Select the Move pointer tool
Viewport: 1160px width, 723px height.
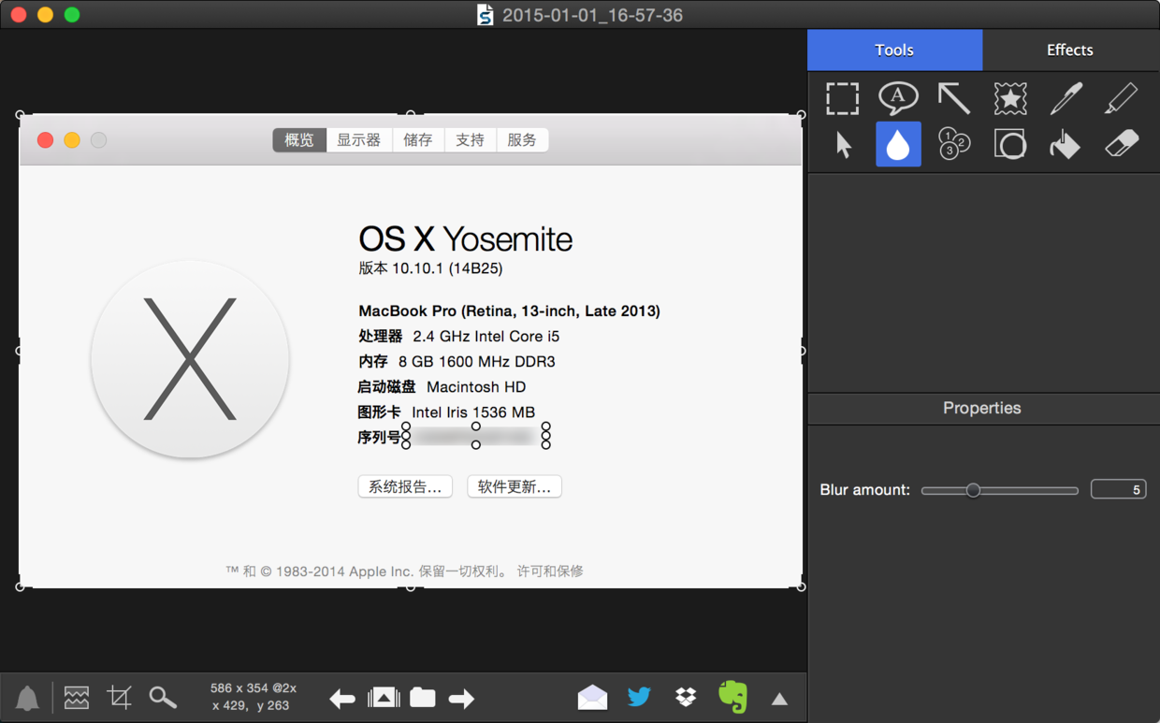pos(843,145)
